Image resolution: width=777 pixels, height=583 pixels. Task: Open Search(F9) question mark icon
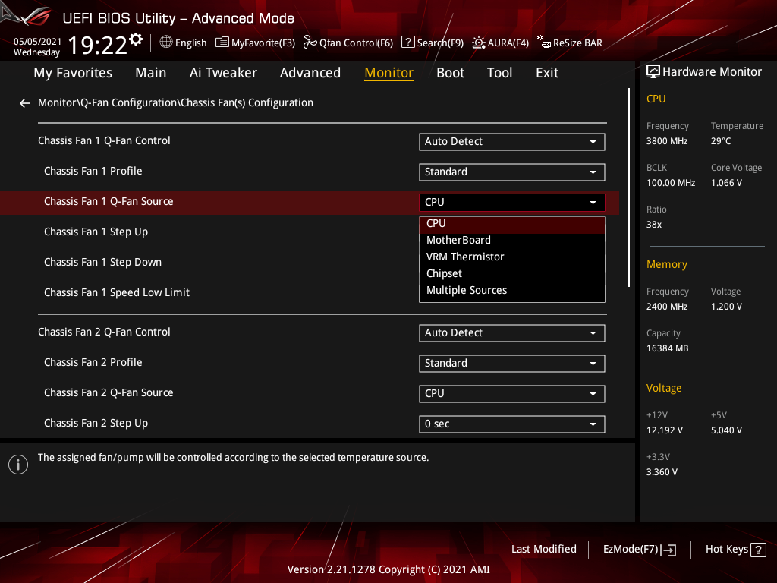coord(407,42)
